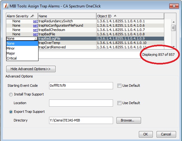Select trapCardRemoved name cell
182x141 pixels.
pyautogui.click(x=67, y=47)
